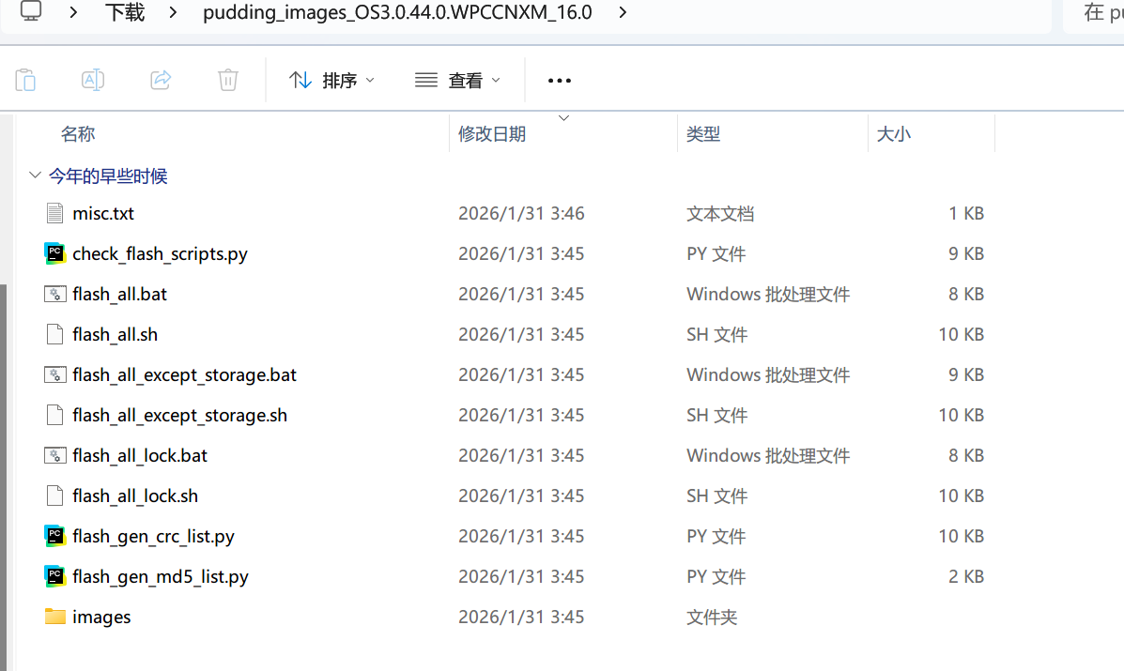Click the 大小 column header
Viewport: 1124px width, 671px height.
(893, 134)
